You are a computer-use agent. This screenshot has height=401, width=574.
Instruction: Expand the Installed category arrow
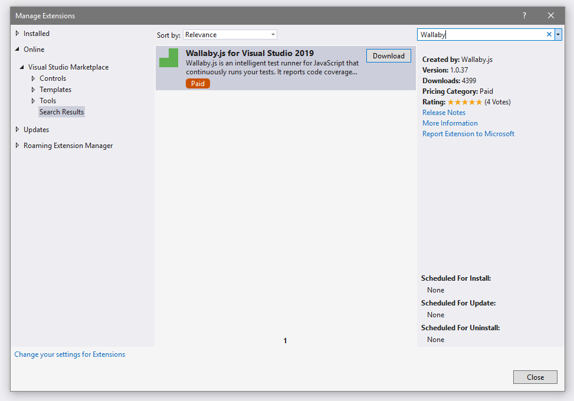click(17, 33)
